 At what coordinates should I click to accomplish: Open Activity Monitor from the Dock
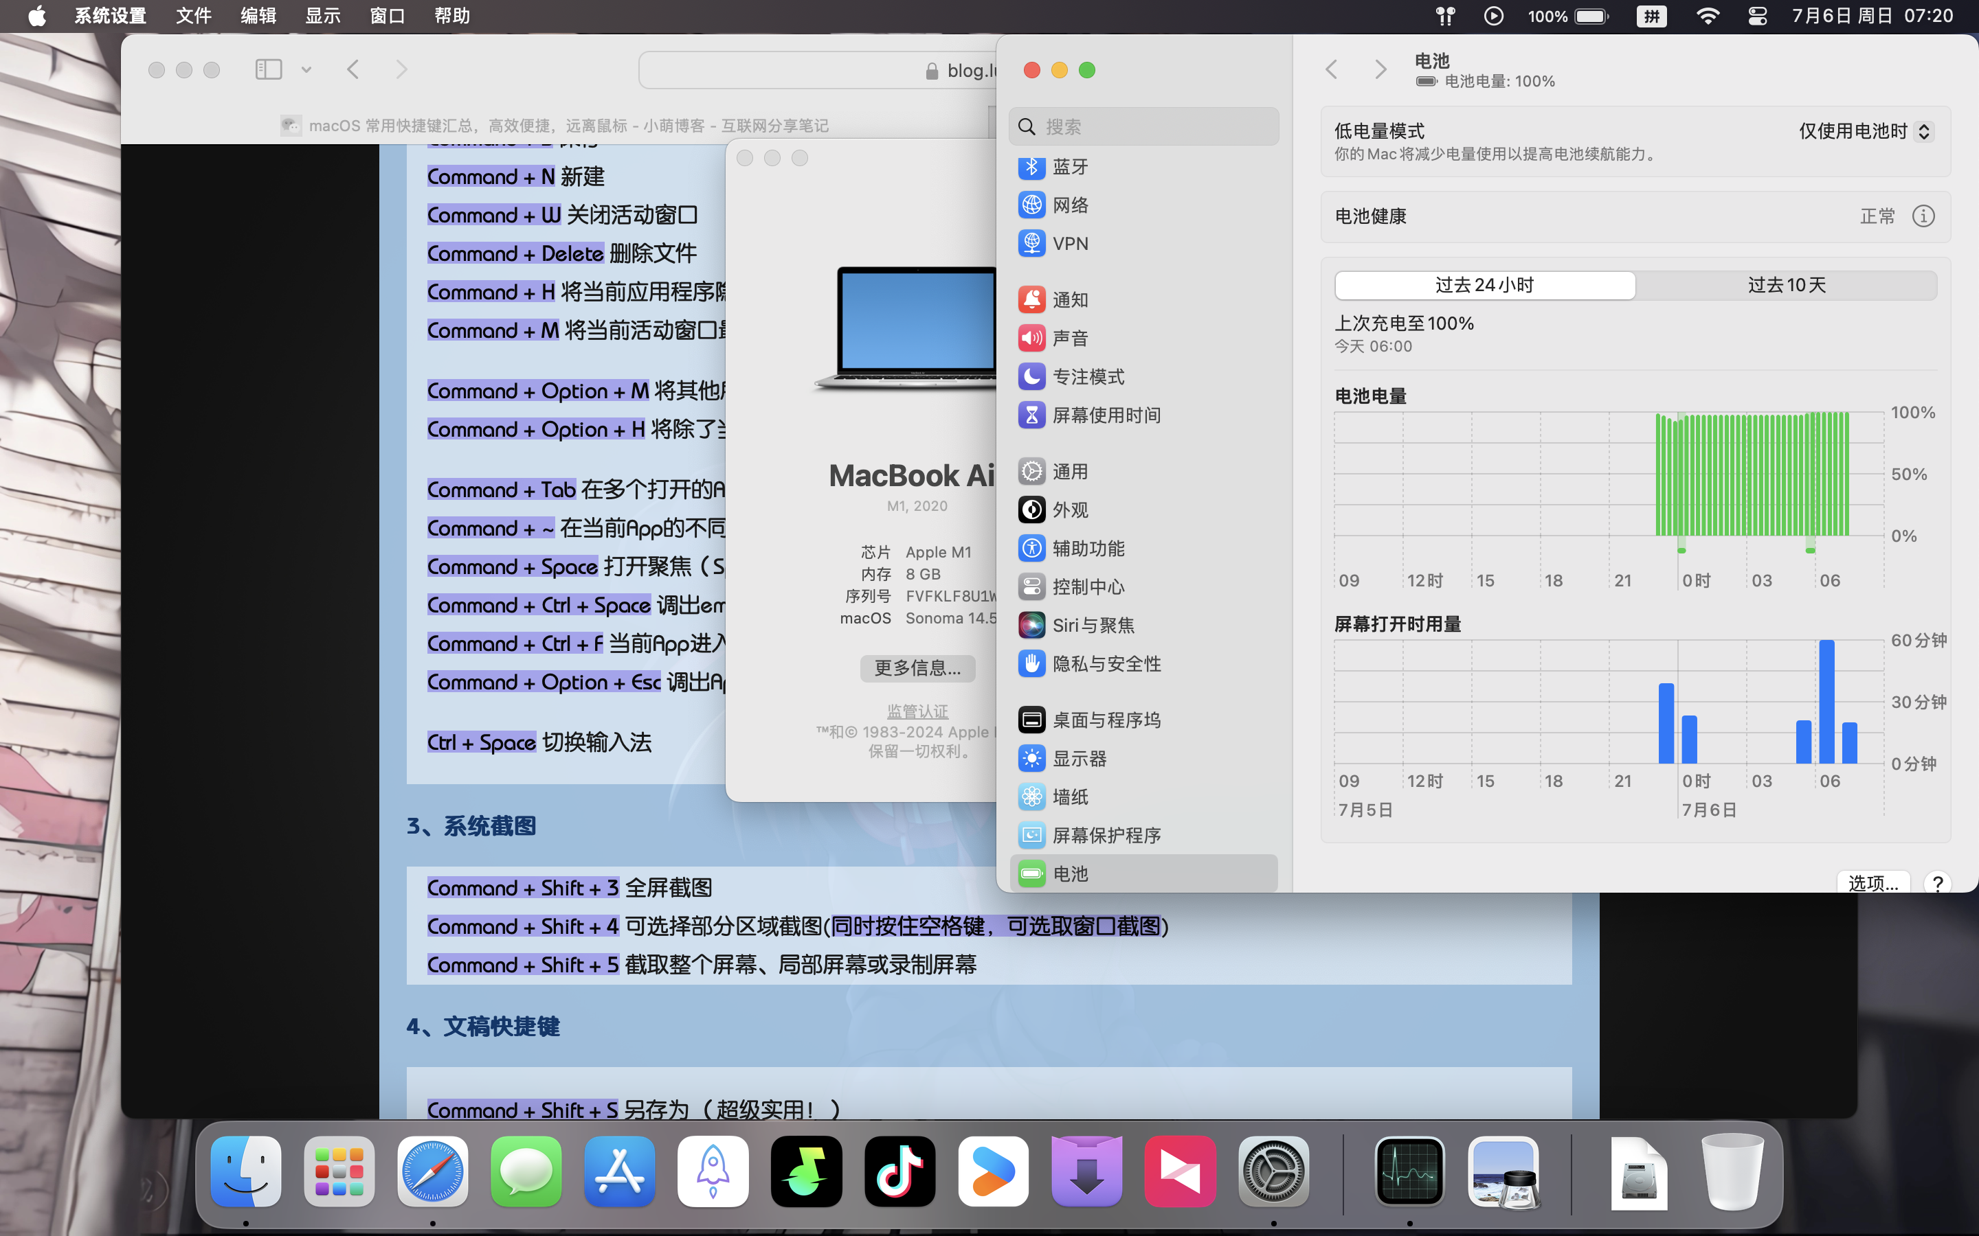click(1410, 1171)
